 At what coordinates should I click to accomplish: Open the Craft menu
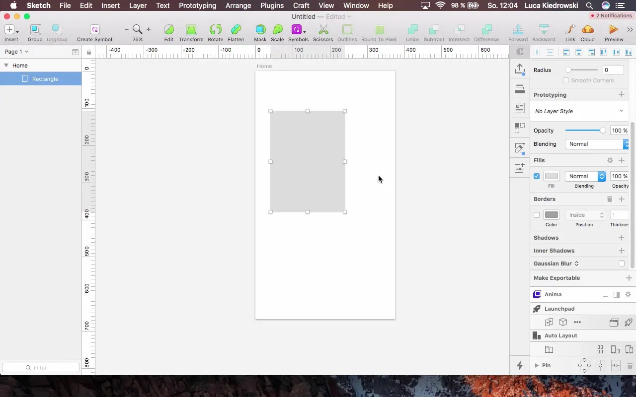tap(301, 5)
